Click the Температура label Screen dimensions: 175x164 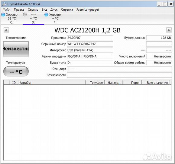[x=16, y=63]
